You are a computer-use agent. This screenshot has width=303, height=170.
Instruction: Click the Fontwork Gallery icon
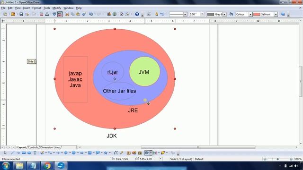pos(128,153)
